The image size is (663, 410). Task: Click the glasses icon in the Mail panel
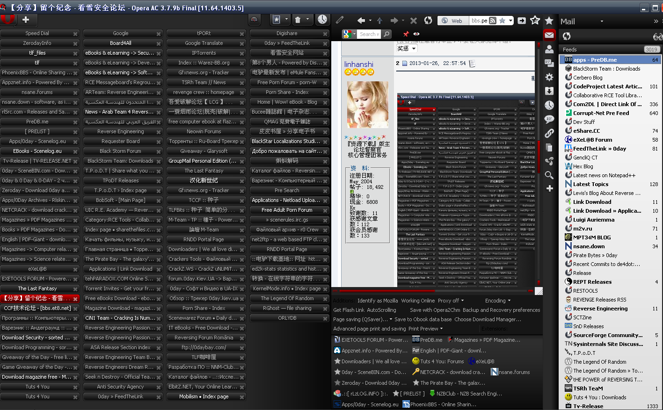point(657,36)
